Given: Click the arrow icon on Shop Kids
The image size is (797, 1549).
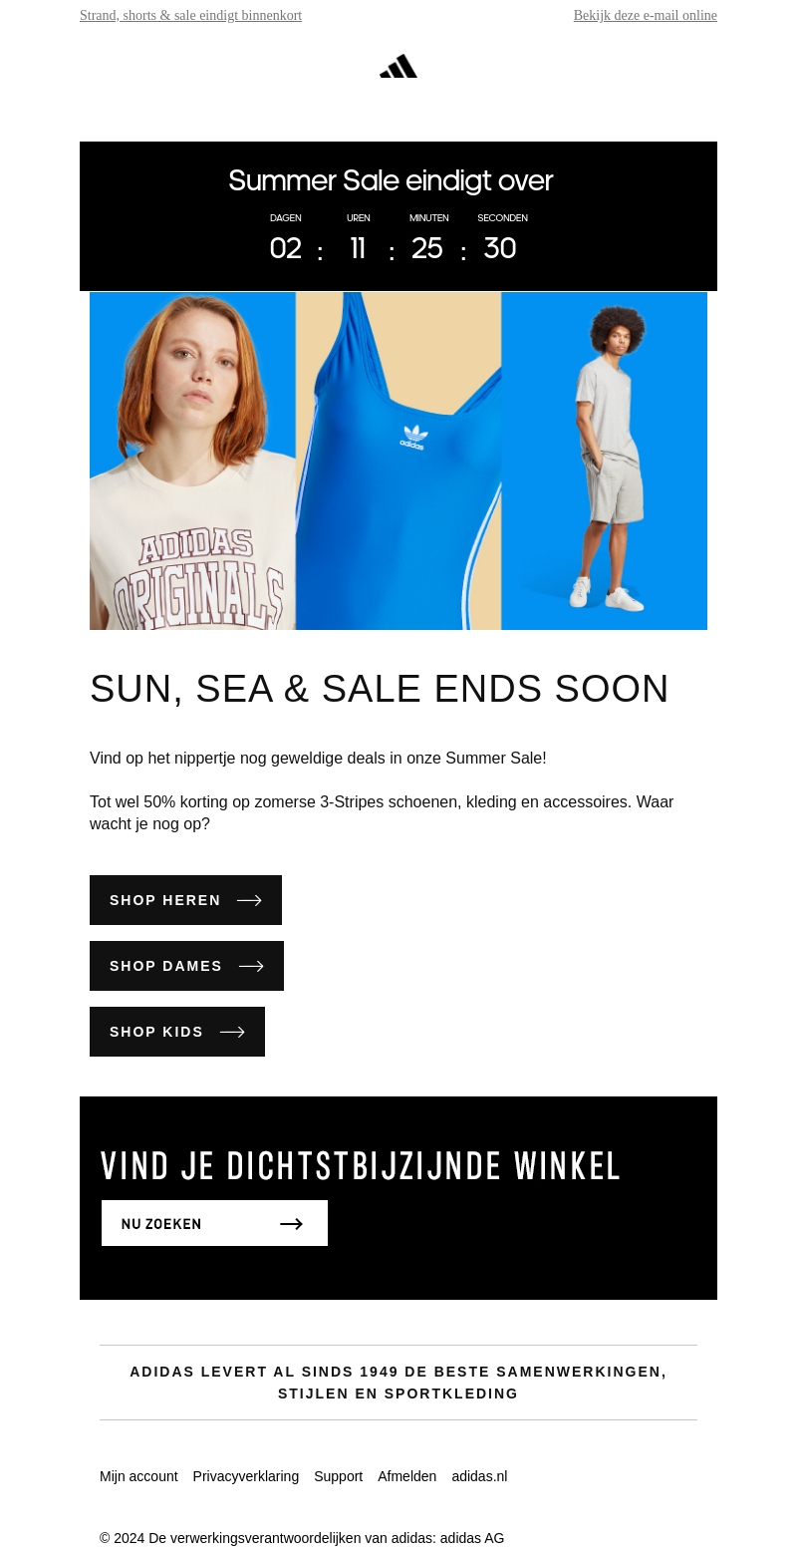Looking at the screenshot, I should 232,1032.
